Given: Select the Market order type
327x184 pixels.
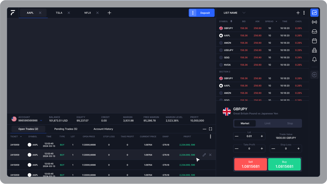Looking at the screenshot, I should 245,123.
